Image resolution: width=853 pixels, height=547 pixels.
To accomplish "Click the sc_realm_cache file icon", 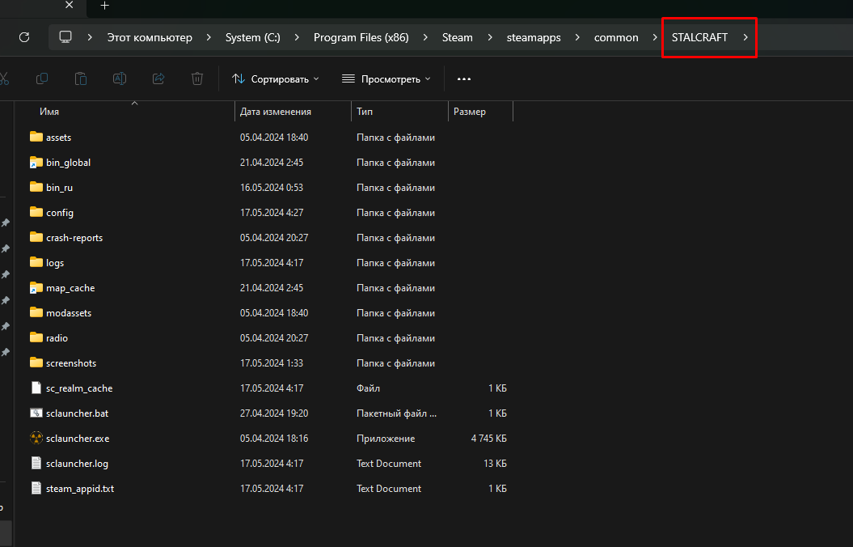I will (36, 388).
